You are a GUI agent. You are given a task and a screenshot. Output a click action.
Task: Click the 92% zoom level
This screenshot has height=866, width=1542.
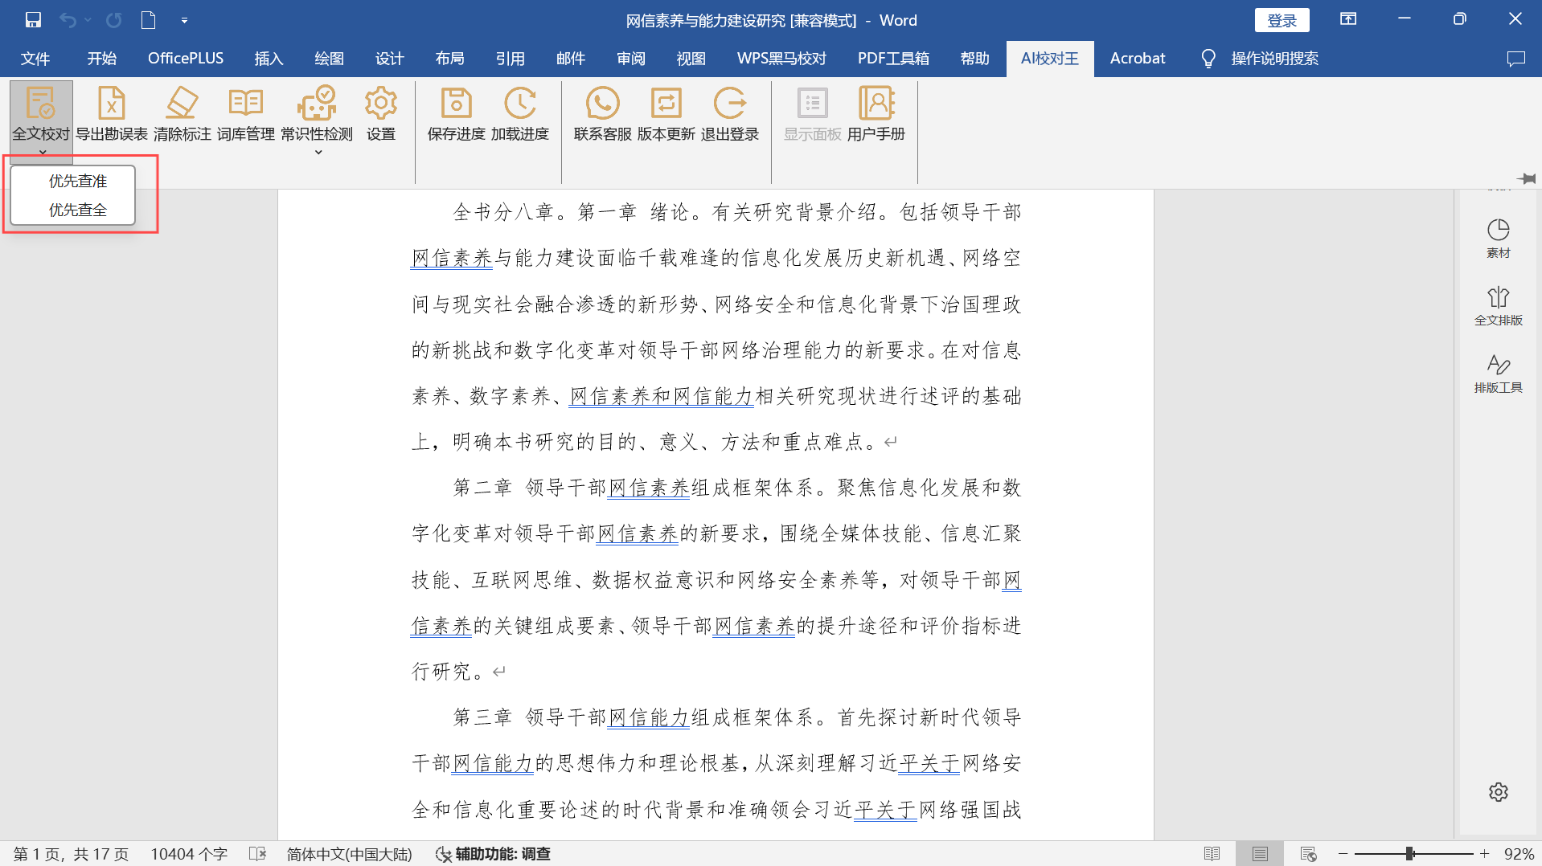click(1518, 854)
